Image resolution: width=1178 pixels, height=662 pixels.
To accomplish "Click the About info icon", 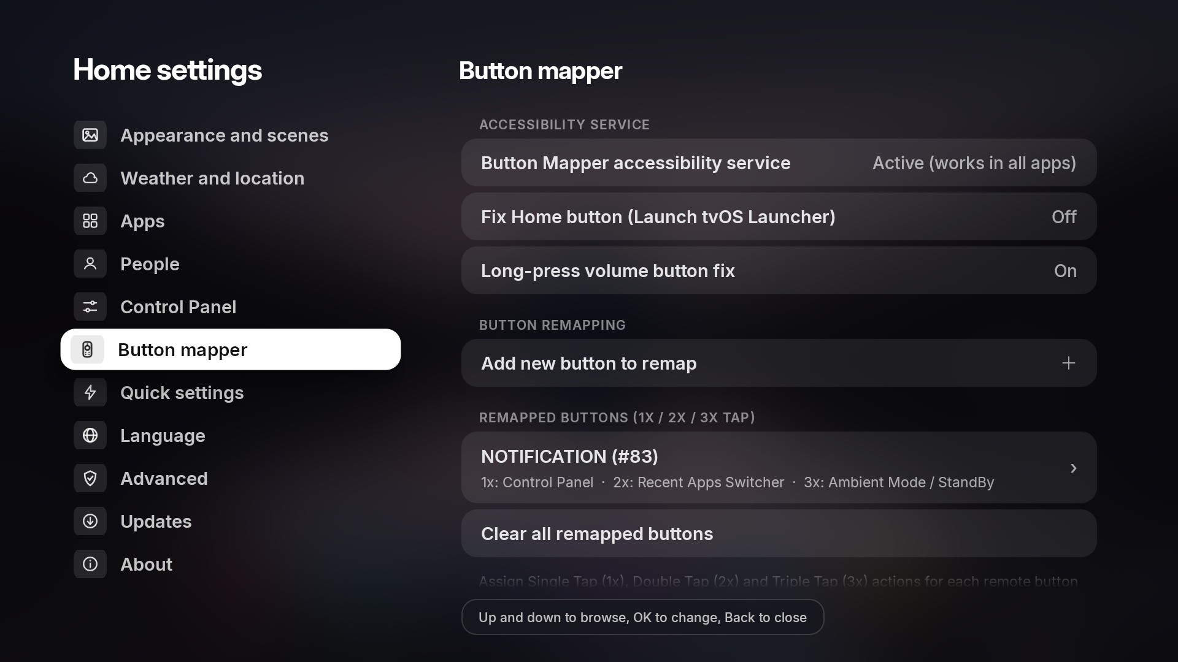I will point(90,564).
